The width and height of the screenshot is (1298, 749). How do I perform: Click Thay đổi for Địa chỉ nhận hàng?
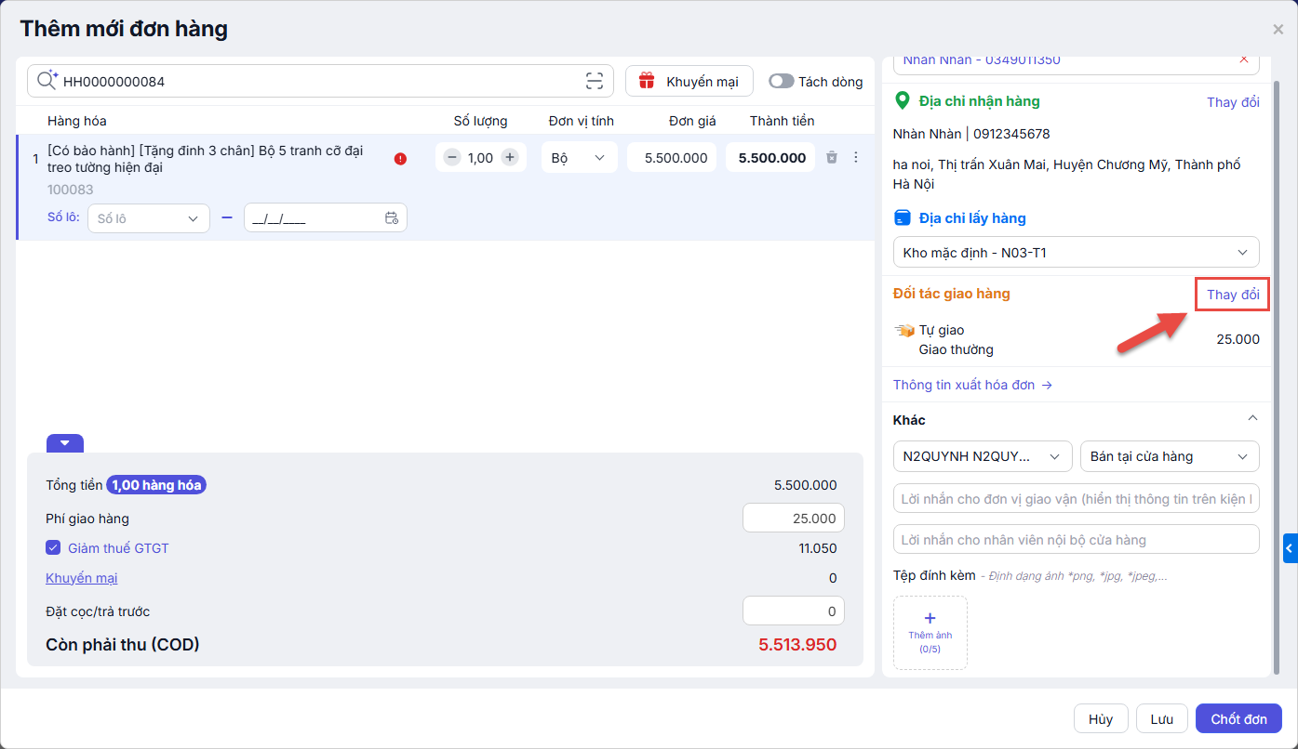(x=1233, y=102)
